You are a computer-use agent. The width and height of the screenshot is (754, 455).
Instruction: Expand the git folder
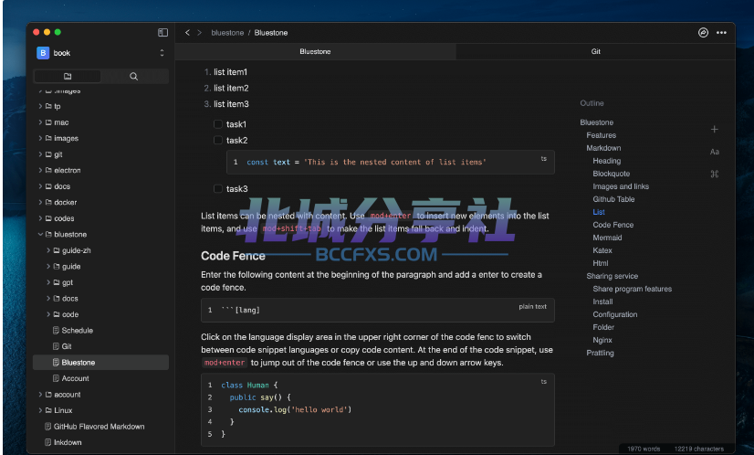coord(40,154)
